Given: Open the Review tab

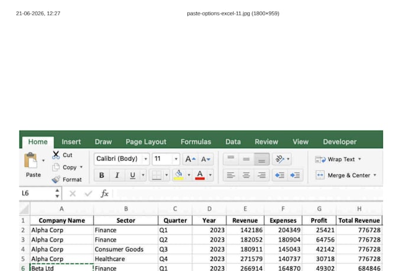Looking at the screenshot, I should tap(267, 142).
